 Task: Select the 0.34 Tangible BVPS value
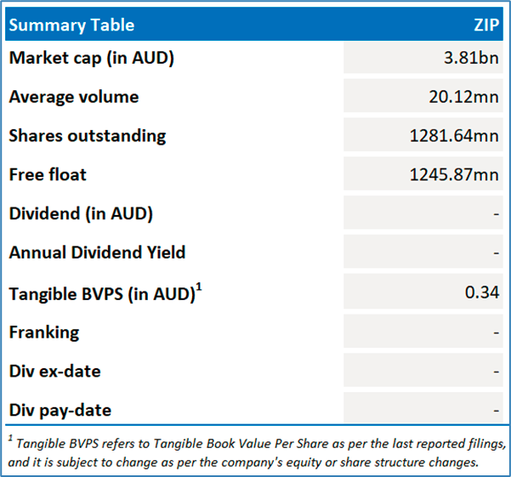[x=482, y=293]
